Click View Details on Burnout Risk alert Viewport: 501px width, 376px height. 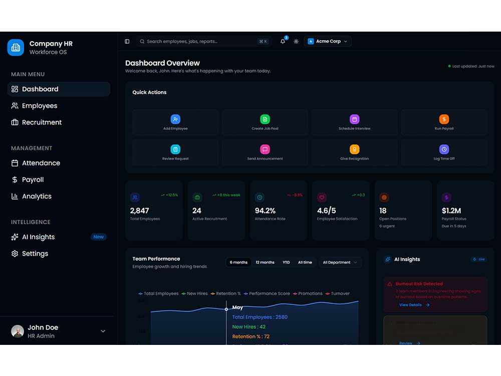point(414,305)
